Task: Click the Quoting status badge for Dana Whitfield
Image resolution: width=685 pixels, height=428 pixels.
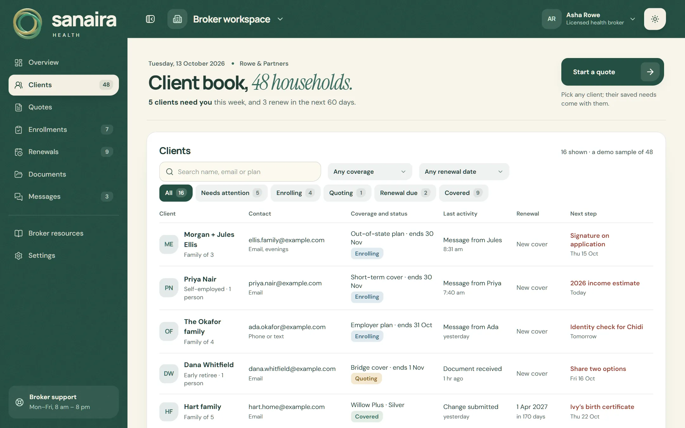Action: (366, 379)
